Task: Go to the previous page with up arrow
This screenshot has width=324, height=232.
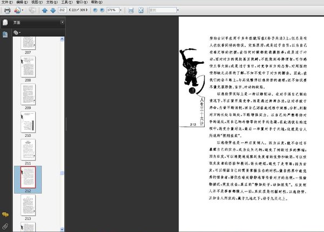Action: click(x=45, y=10)
